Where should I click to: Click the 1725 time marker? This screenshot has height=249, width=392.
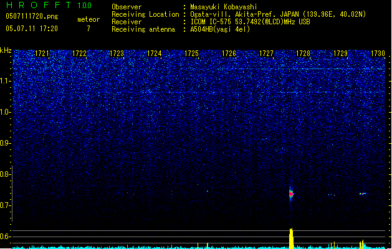(191, 54)
